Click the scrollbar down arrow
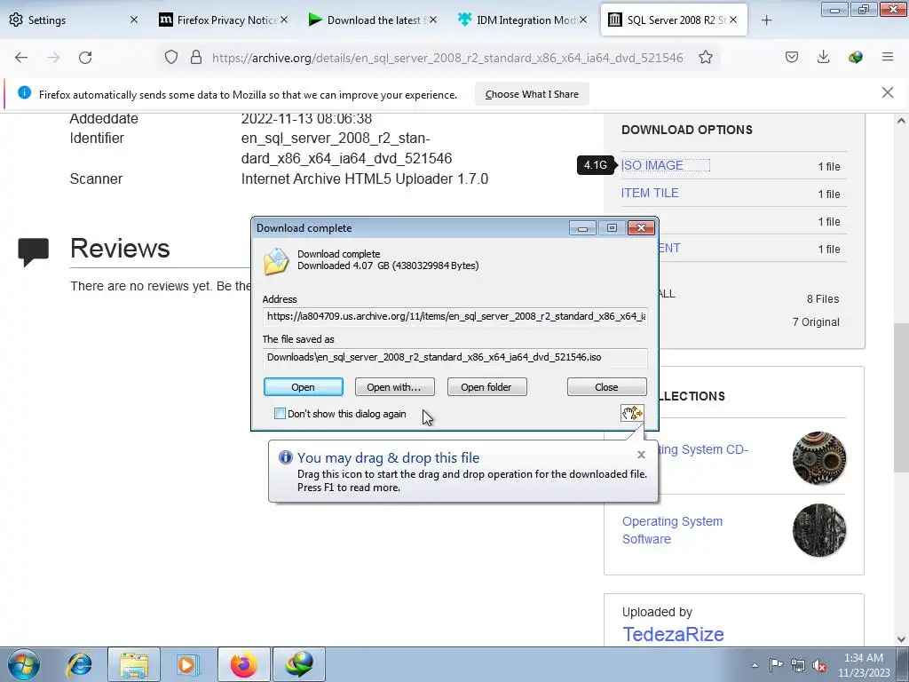Viewport: 909px width, 682px height. tap(901, 639)
